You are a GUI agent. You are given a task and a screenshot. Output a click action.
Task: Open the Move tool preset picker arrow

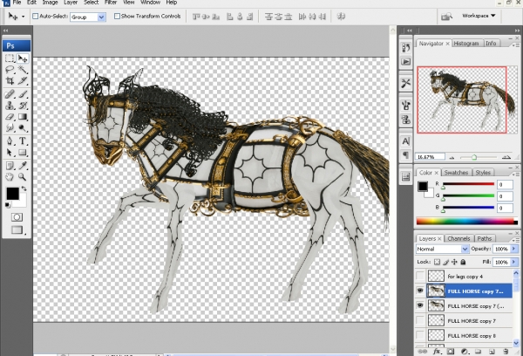(x=23, y=17)
